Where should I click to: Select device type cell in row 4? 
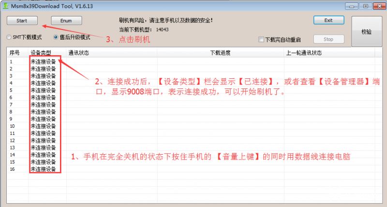[x=44, y=83]
